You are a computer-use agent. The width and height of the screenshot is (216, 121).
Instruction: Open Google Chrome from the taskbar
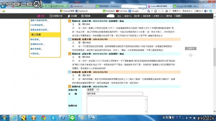44,118
